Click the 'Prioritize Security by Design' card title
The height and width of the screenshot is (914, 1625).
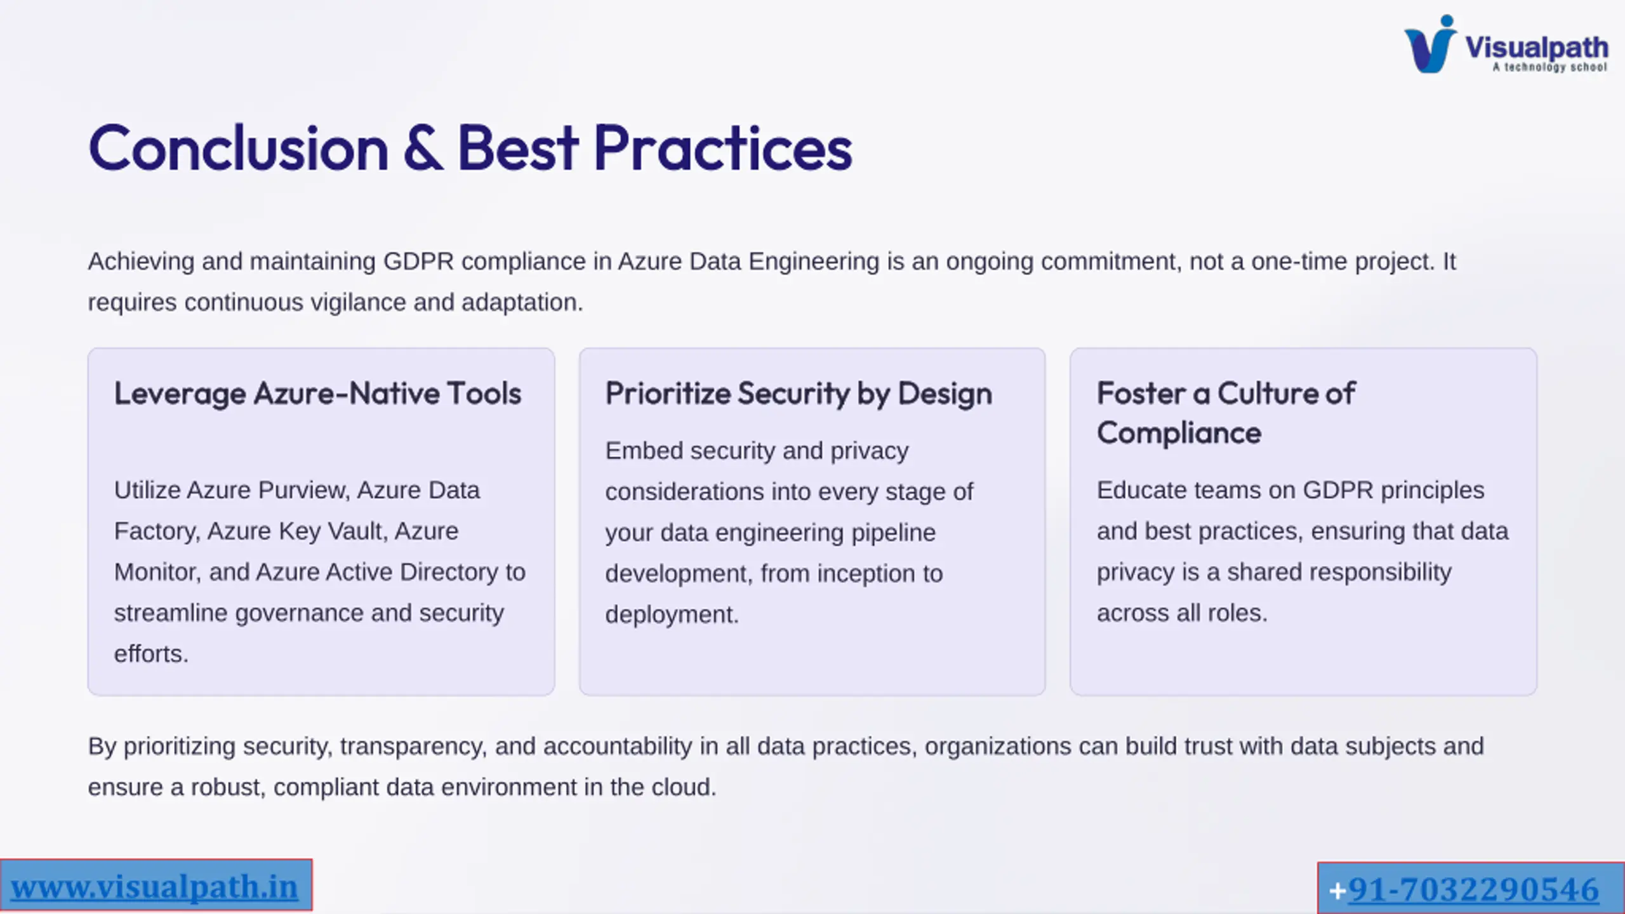799,394
